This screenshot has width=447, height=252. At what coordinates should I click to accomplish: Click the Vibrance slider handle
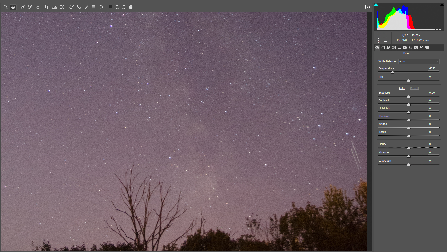tap(409, 156)
